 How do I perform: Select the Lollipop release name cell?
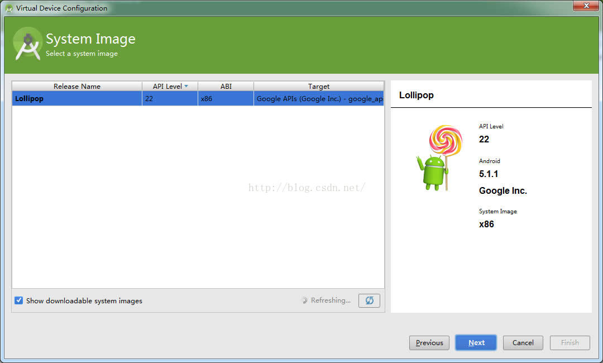77,98
